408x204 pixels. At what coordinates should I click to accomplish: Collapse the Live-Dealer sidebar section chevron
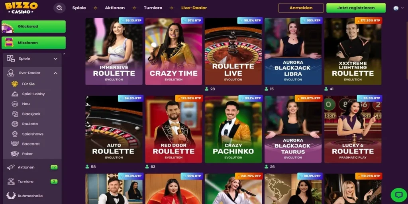click(x=55, y=73)
